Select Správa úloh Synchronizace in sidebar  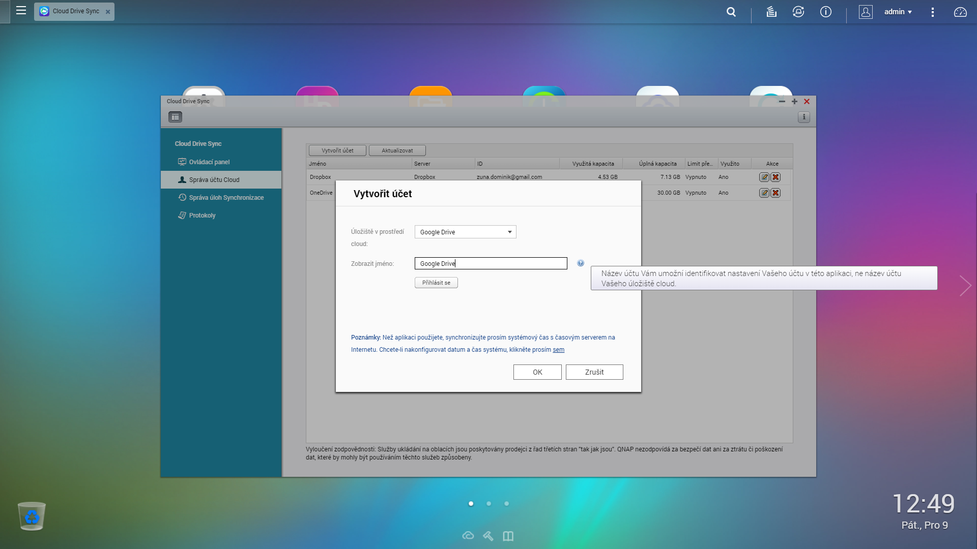coord(226,198)
